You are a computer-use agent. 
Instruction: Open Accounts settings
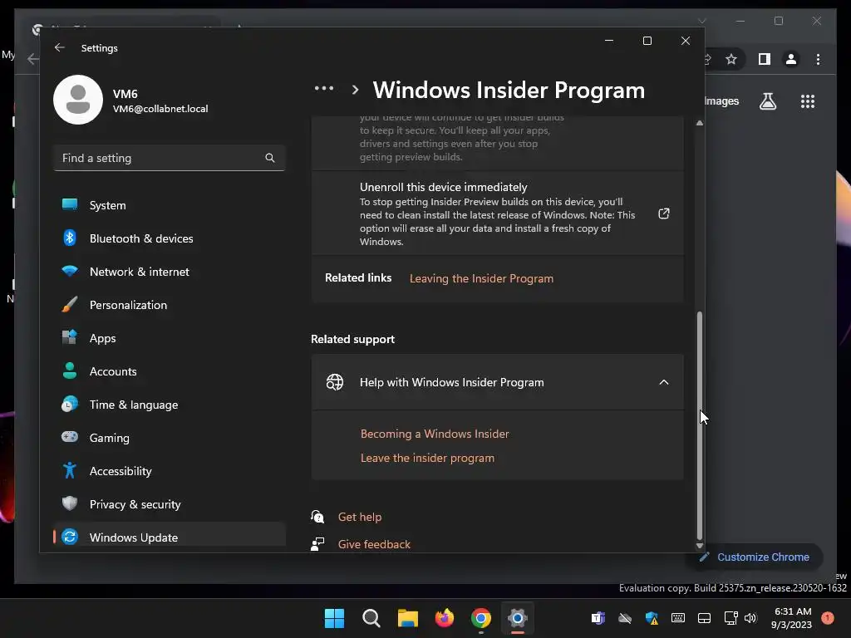point(170,371)
